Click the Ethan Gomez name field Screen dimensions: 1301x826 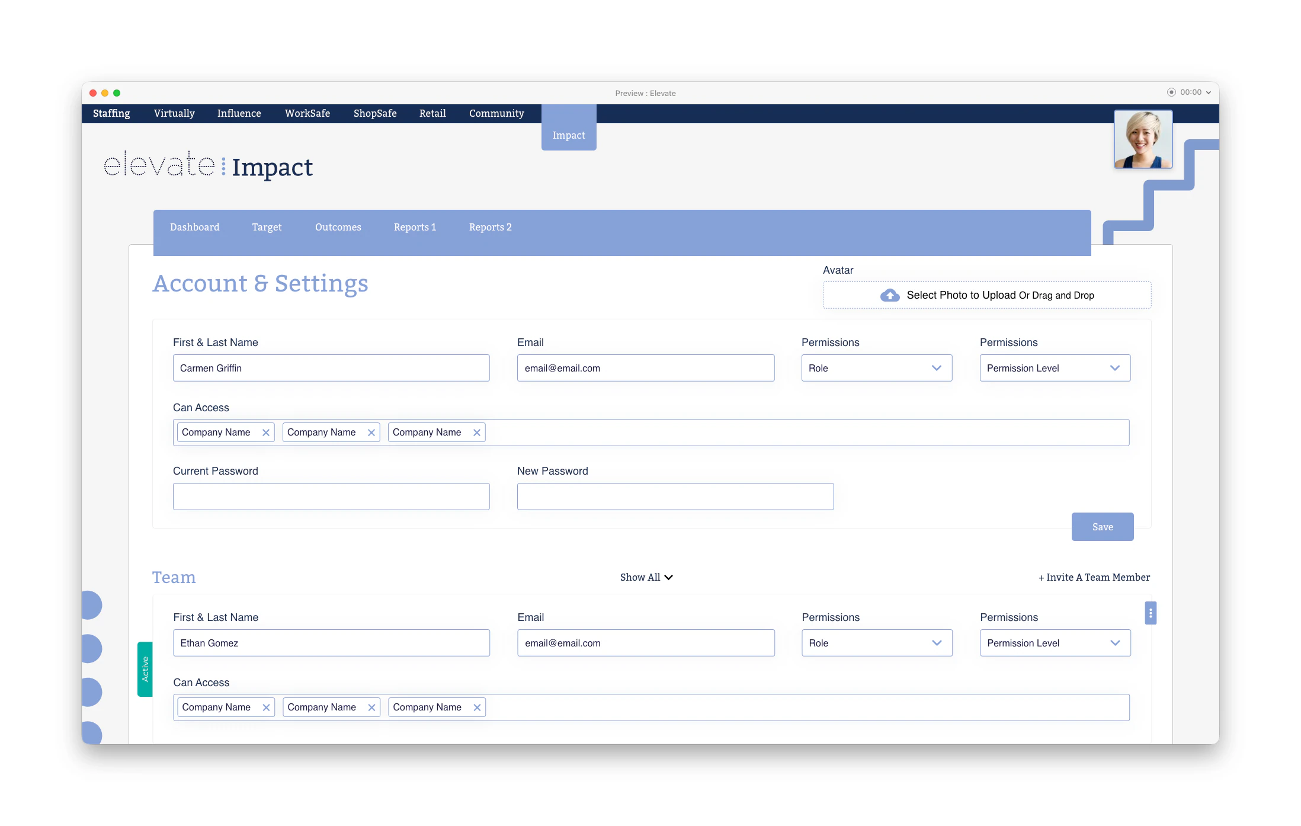(331, 643)
